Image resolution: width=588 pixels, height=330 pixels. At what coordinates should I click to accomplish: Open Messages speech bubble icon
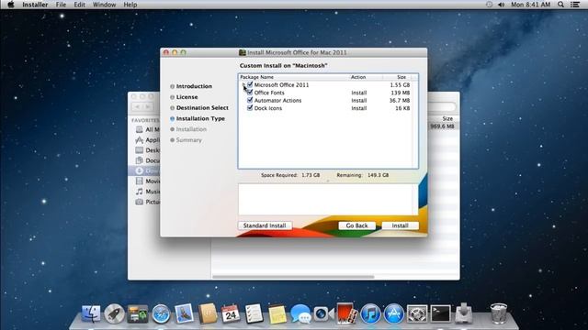300,313
